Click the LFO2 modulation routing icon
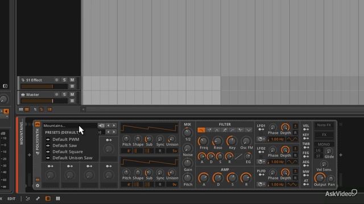The image size is (364, 204). pos(261,152)
